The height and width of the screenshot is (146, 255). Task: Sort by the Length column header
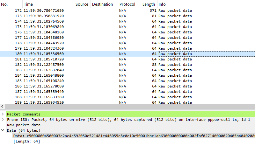(149, 4)
